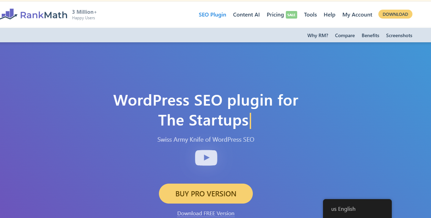Click the green SALE badge
The width and height of the screenshot is (431, 218).
tap(291, 15)
